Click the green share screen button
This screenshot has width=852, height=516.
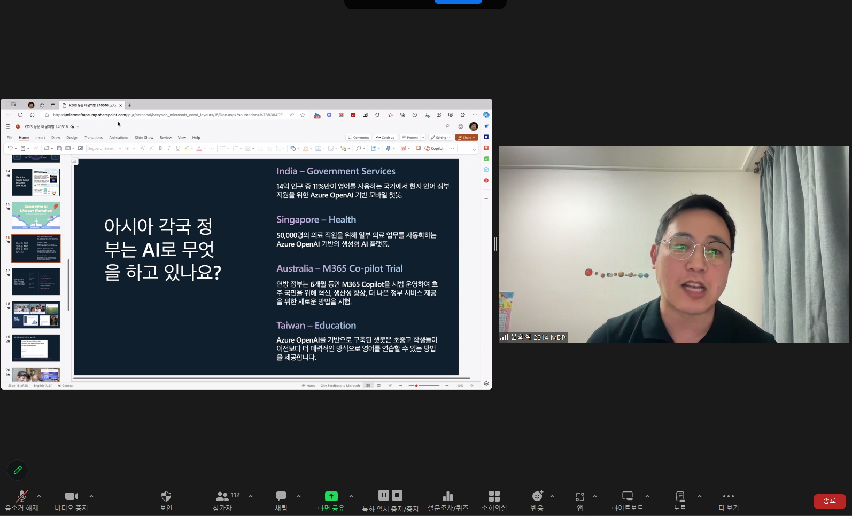pyautogui.click(x=331, y=501)
